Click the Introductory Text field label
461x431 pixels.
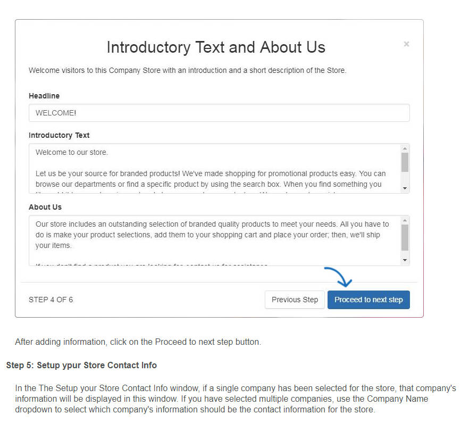pos(59,135)
